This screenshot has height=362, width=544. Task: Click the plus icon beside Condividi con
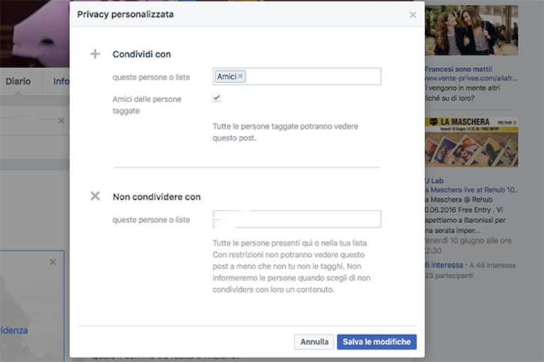(95, 54)
